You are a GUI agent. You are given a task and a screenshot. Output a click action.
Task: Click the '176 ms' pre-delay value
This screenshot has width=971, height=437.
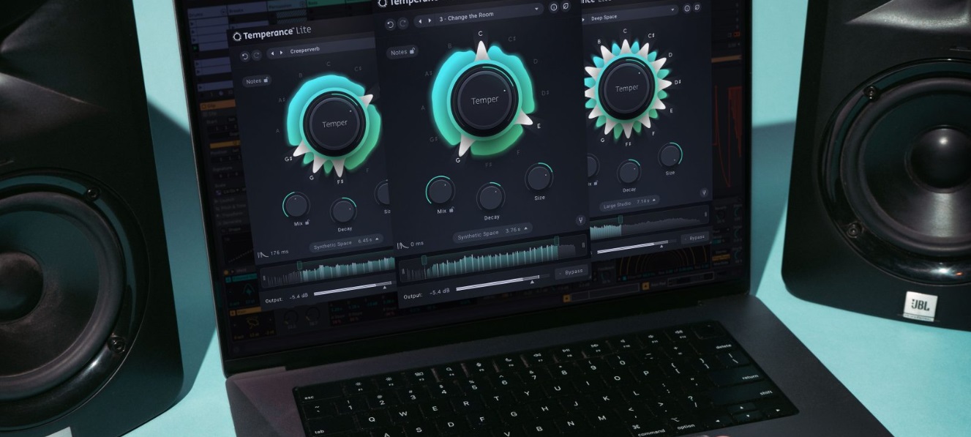coord(279,254)
